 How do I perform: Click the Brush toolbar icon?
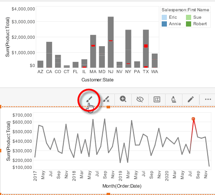pyautogui.click(x=89, y=99)
